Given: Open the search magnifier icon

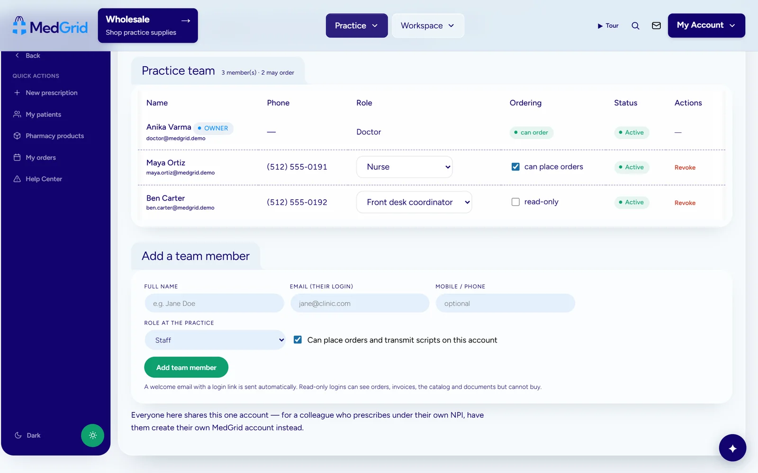Looking at the screenshot, I should coord(635,26).
